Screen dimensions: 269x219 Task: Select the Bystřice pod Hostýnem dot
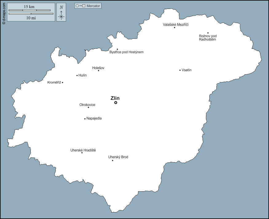117,49
